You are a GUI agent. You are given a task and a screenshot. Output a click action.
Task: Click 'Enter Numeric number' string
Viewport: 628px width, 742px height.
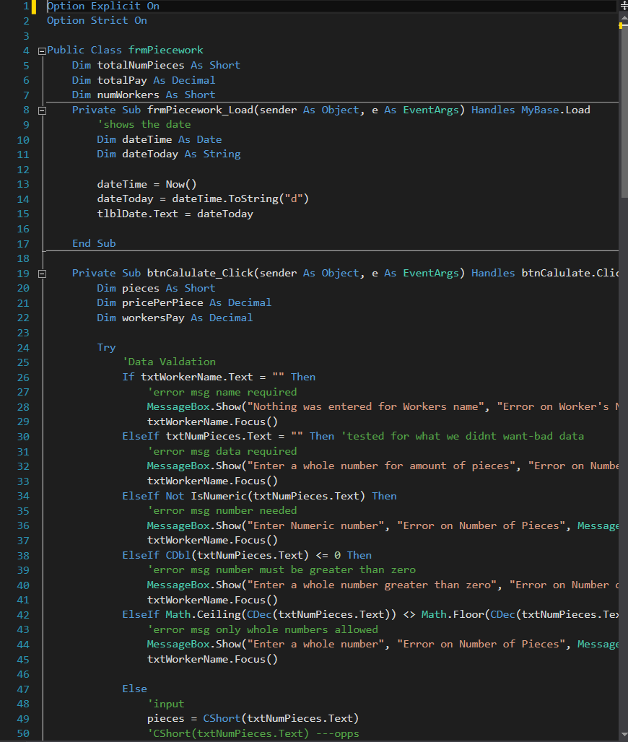pyautogui.click(x=315, y=526)
